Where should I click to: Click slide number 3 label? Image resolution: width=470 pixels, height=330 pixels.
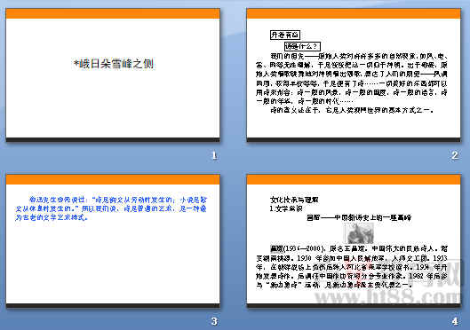pos(214,321)
